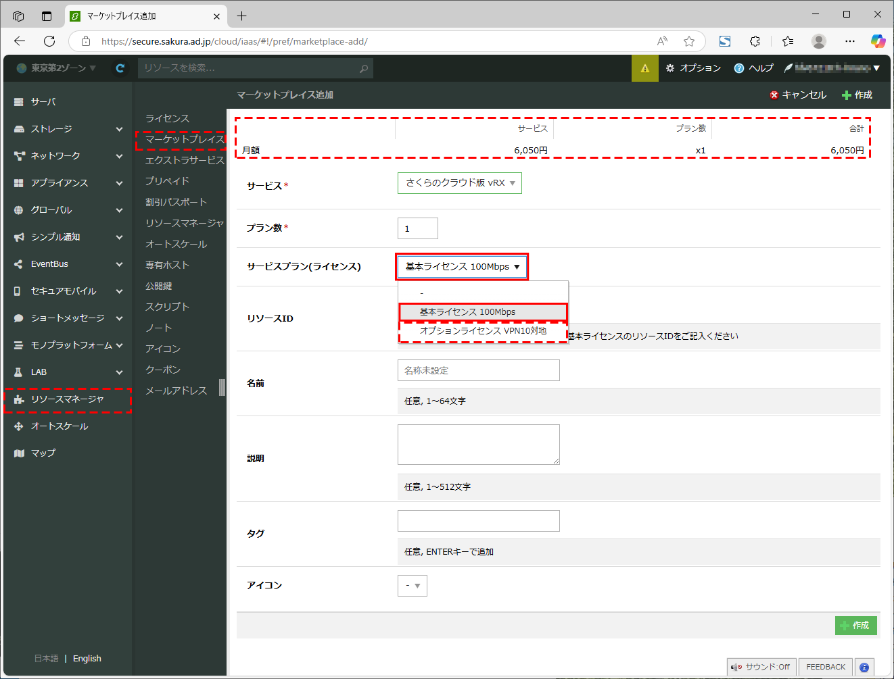Screen dimensions: 894x679
Task: Click the リソースを検索 search field
Action: [x=256, y=68]
